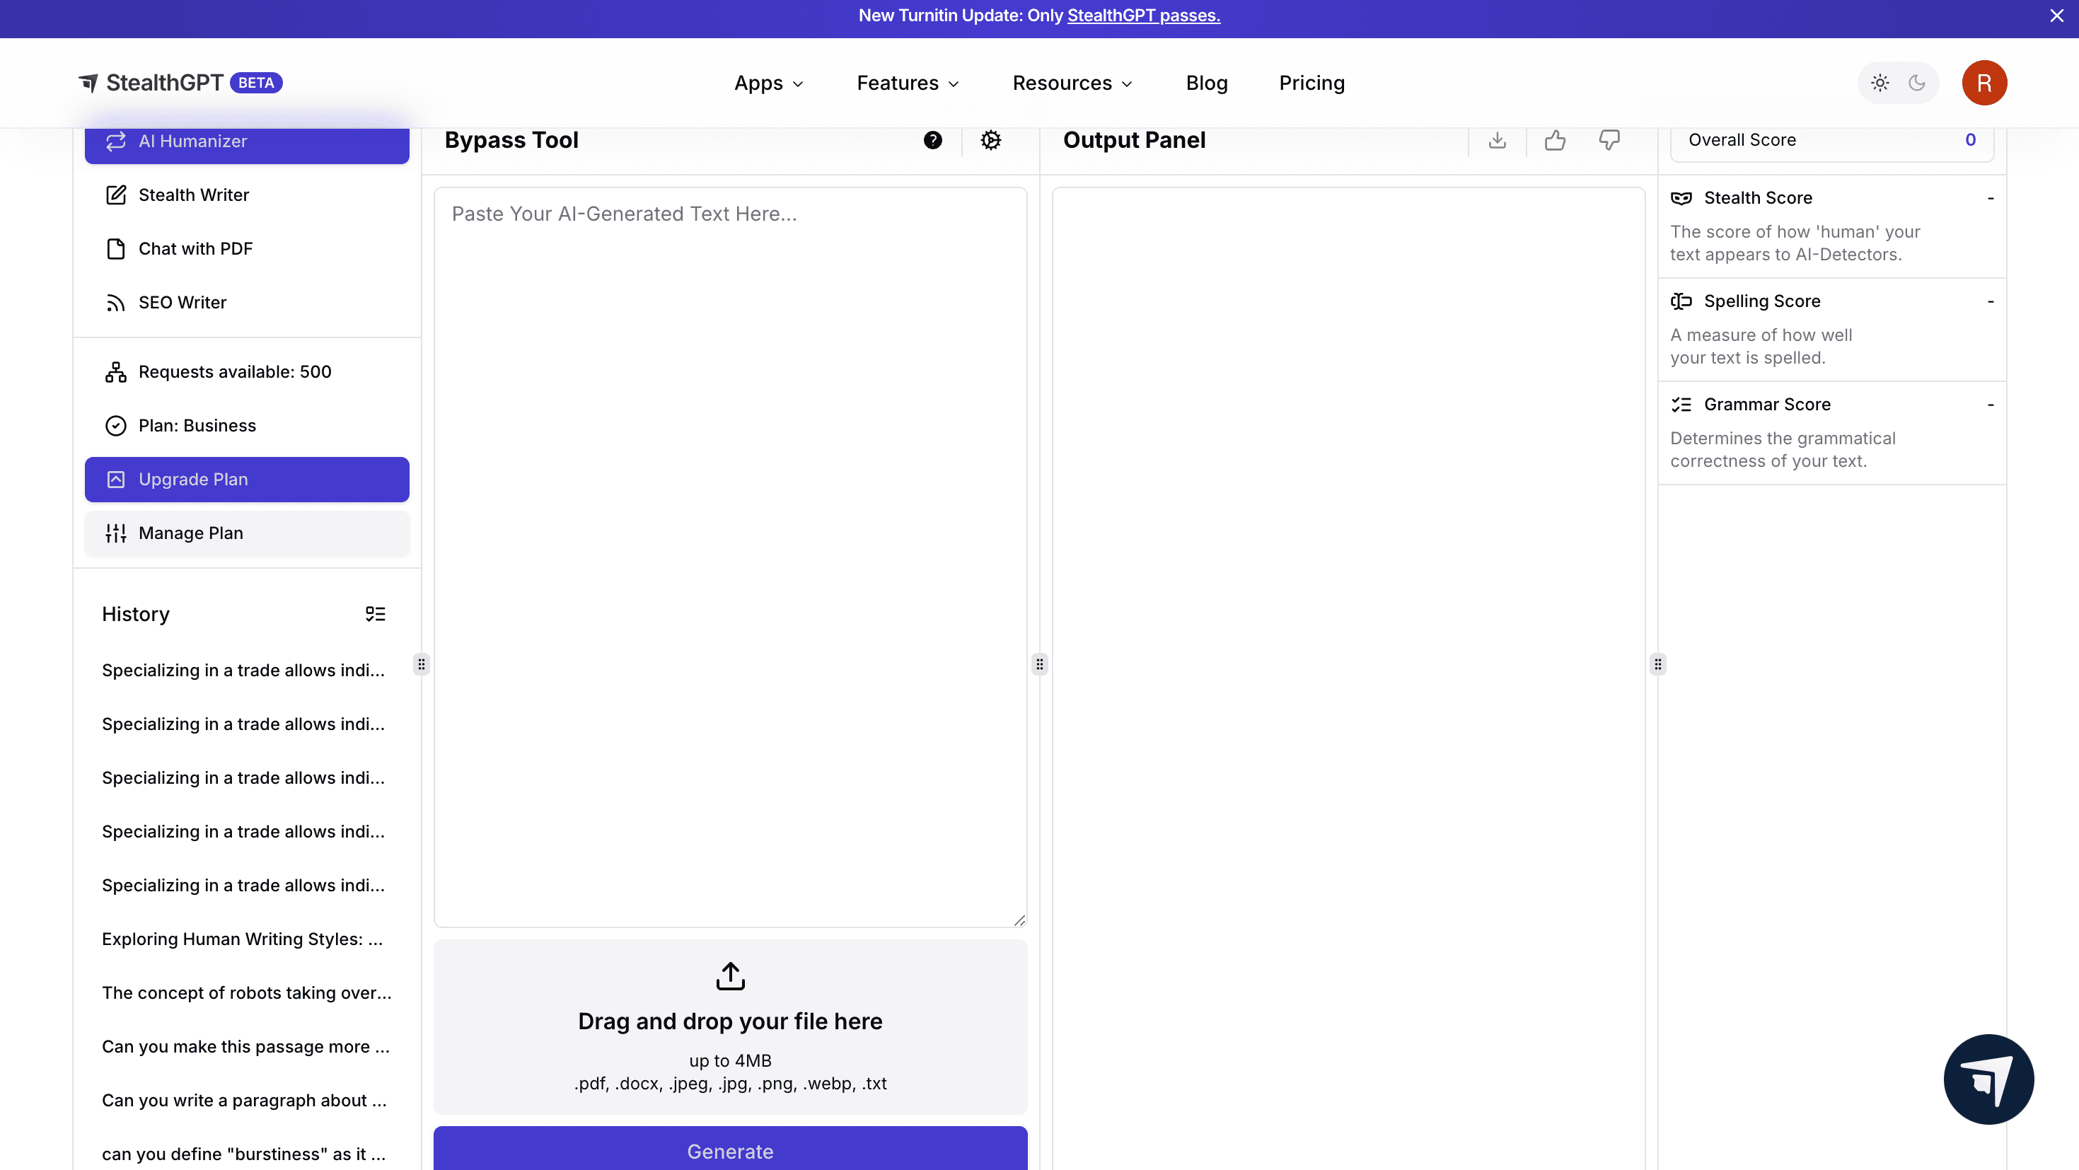Follow the StealthGPT passes banner link
2079x1170 pixels.
pos(1143,16)
